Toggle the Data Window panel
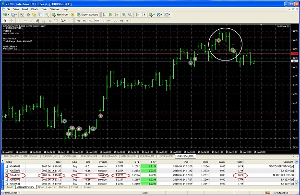The image size is (300, 195). point(28,15)
